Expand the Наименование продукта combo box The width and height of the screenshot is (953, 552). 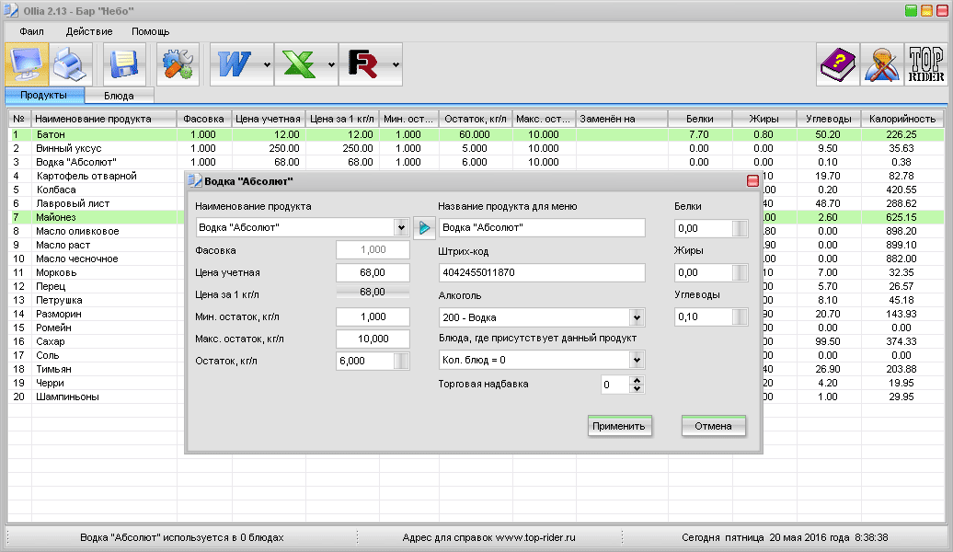point(401,227)
